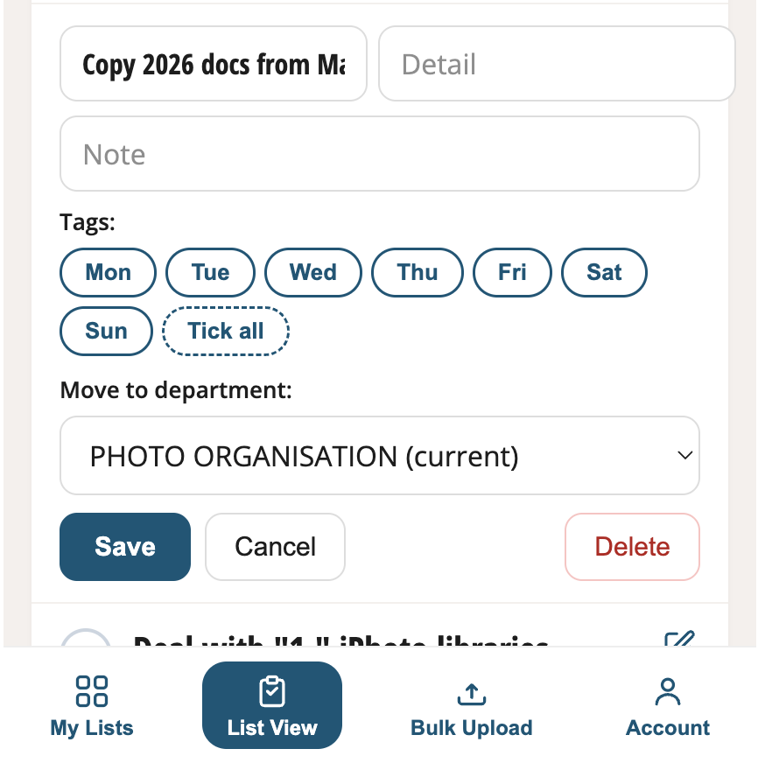Viewport: 758px width, 770px height.
Task: Select the Sun tag chip
Action: pyautogui.click(x=106, y=331)
